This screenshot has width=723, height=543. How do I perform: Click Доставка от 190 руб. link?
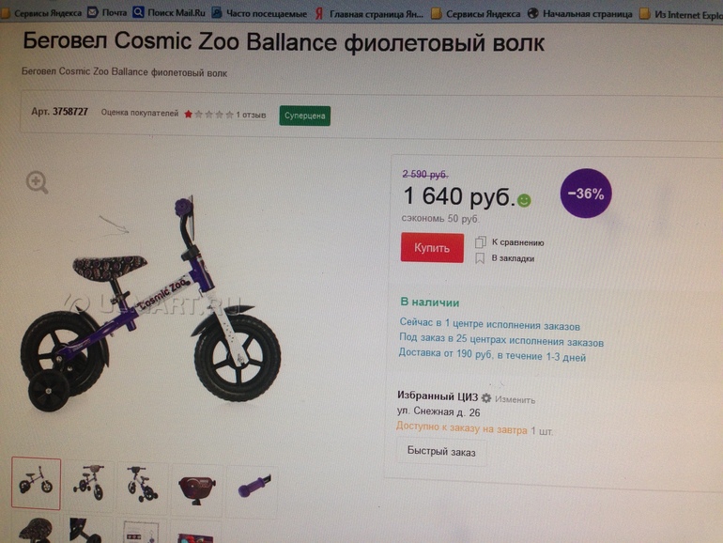492,355
